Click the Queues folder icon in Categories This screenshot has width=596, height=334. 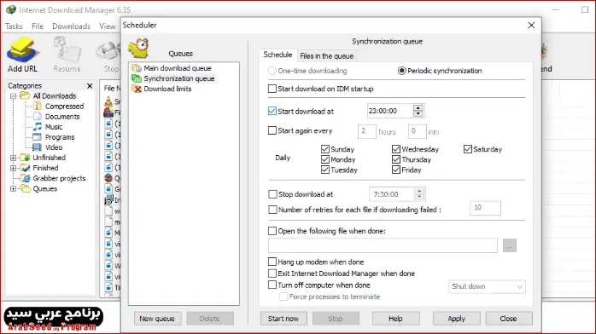(25, 188)
